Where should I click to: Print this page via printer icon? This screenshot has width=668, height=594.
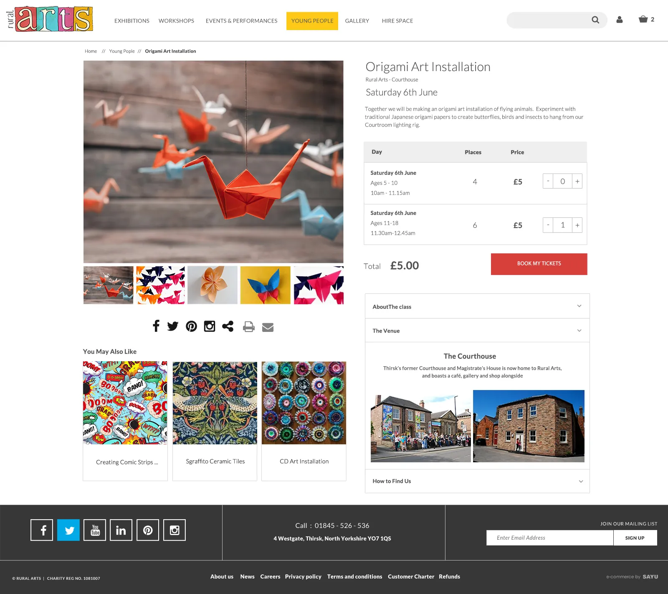249,326
